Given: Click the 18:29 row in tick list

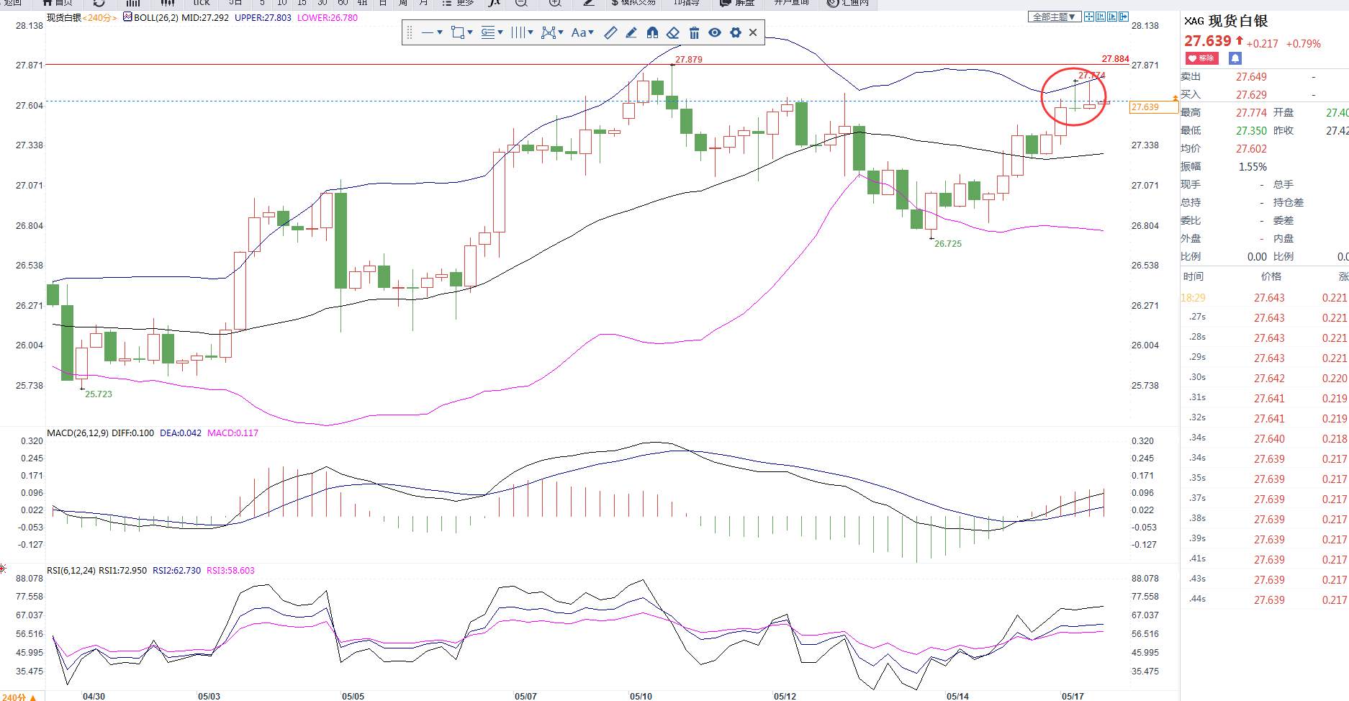Looking at the screenshot, I should click(x=1264, y=298).
